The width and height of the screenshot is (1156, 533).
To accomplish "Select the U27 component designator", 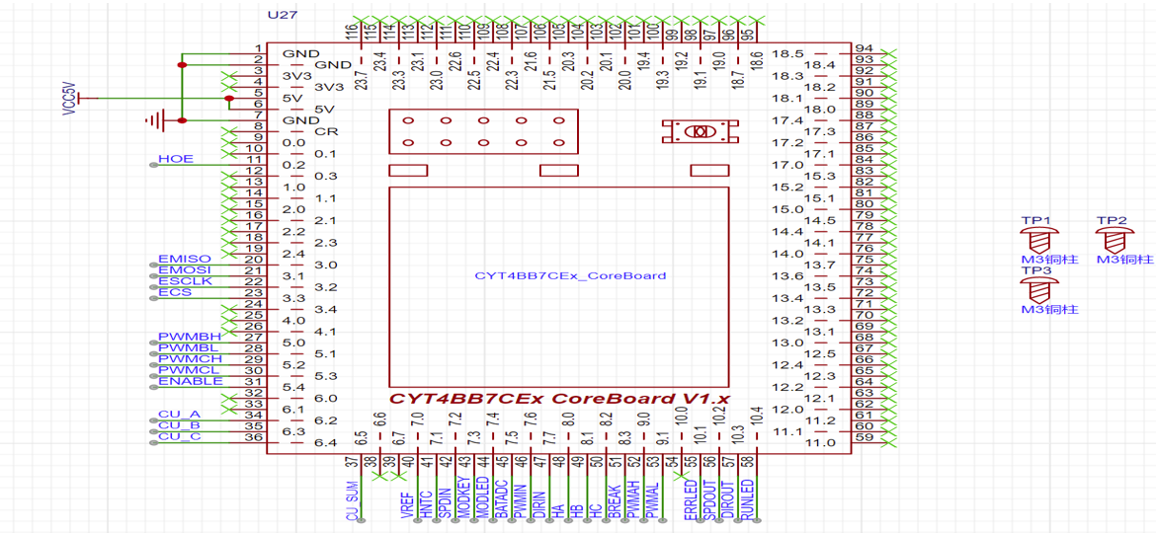I will [x=280, y=16].
